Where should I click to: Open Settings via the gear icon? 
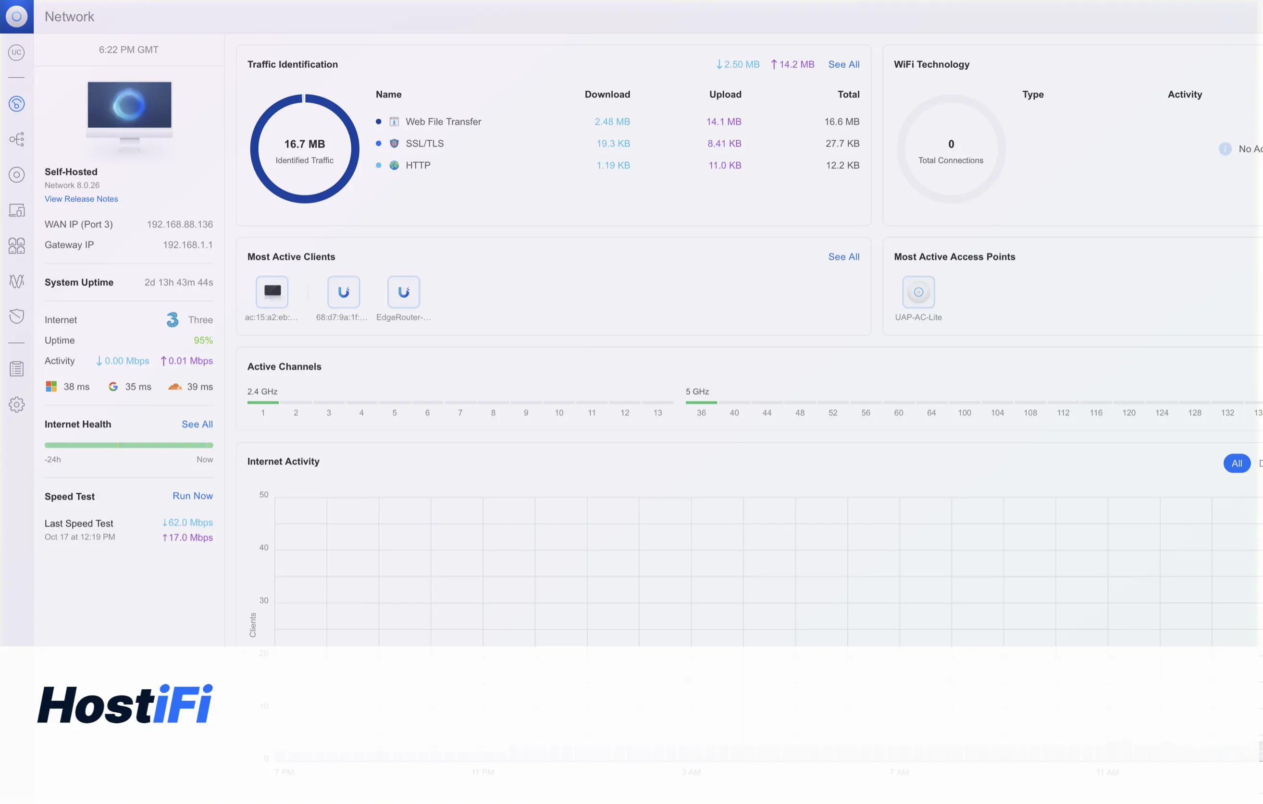pyautogui.click(x=17, y=404)
